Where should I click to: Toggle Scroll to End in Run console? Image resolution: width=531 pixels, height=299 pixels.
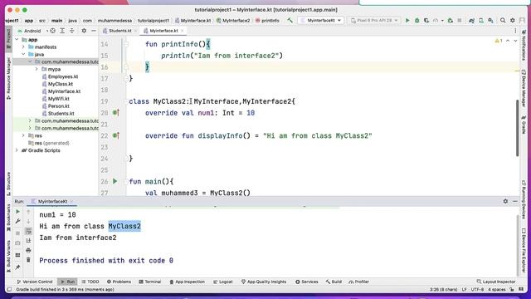(x=28, y=241)
